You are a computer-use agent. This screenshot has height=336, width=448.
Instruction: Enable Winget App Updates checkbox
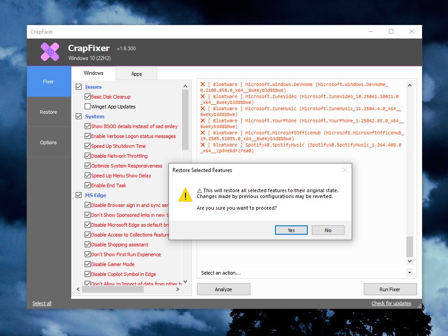click(x=87, y=106)
